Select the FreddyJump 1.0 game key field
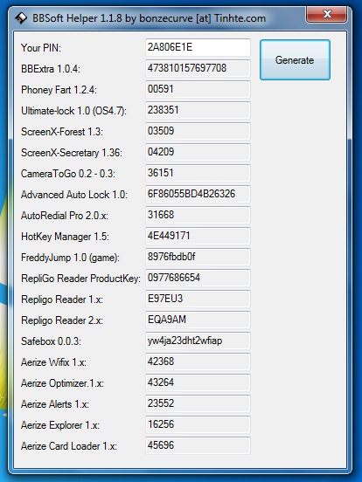The image size is (362, 482). [198, 257]
